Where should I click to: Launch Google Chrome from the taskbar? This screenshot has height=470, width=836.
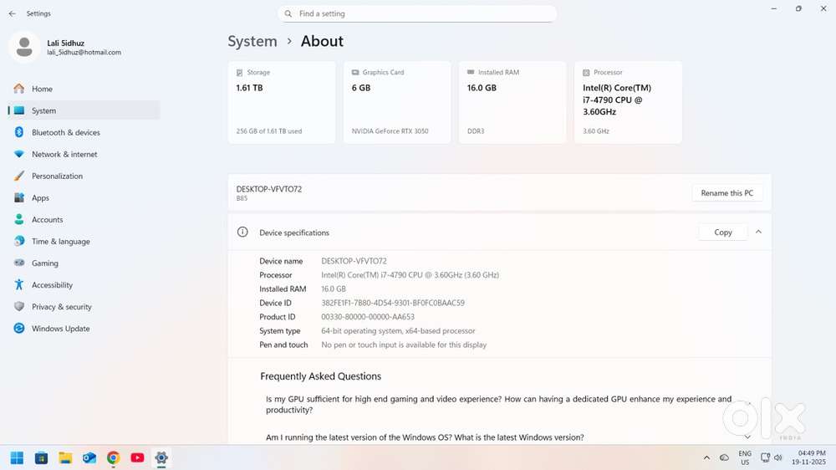(113, 457)
